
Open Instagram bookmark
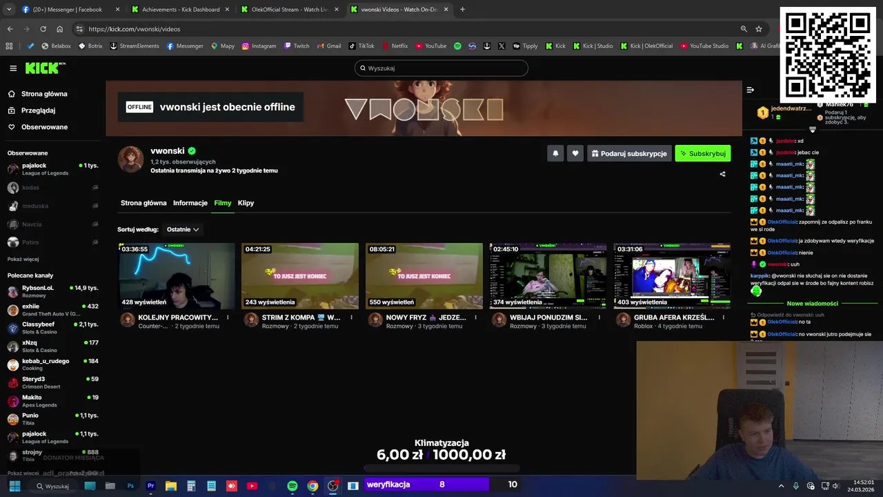[x=259, y=46]
